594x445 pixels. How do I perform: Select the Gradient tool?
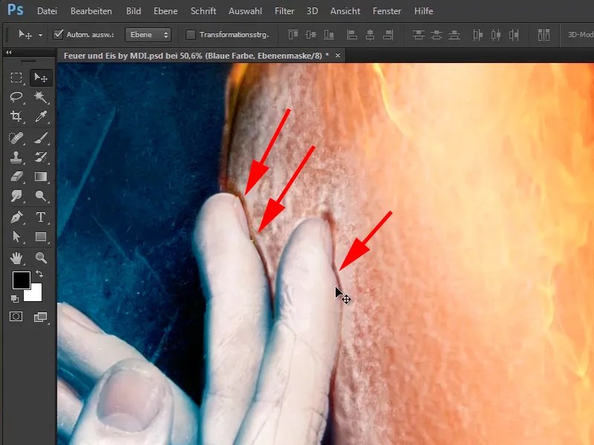coord(41,177)
